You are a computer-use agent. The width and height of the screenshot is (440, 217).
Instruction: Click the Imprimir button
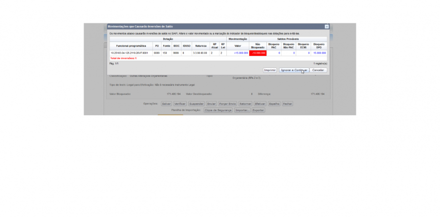270,70
